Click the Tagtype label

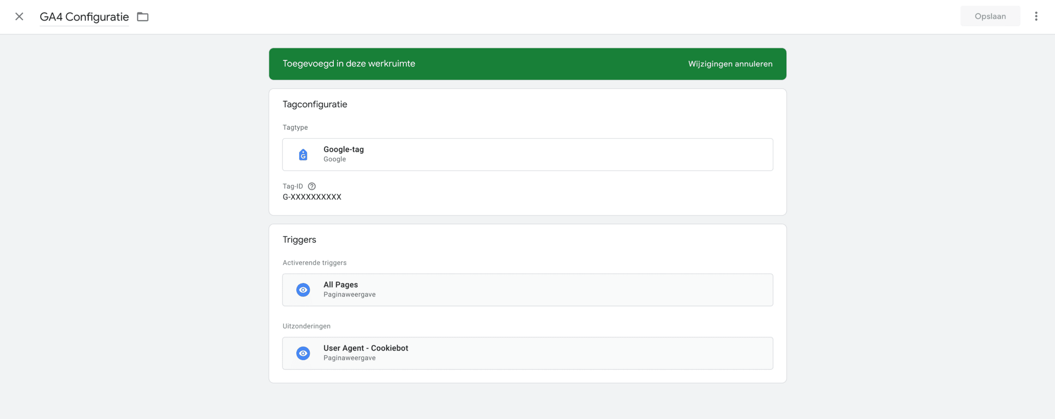[x=295, y=127]
